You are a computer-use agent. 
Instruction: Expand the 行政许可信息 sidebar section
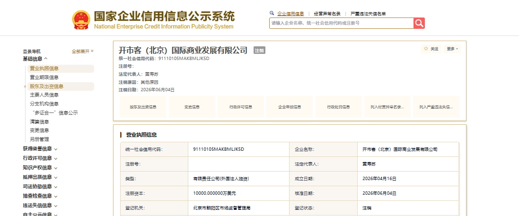pyautogui.click(x=40, y=158)
